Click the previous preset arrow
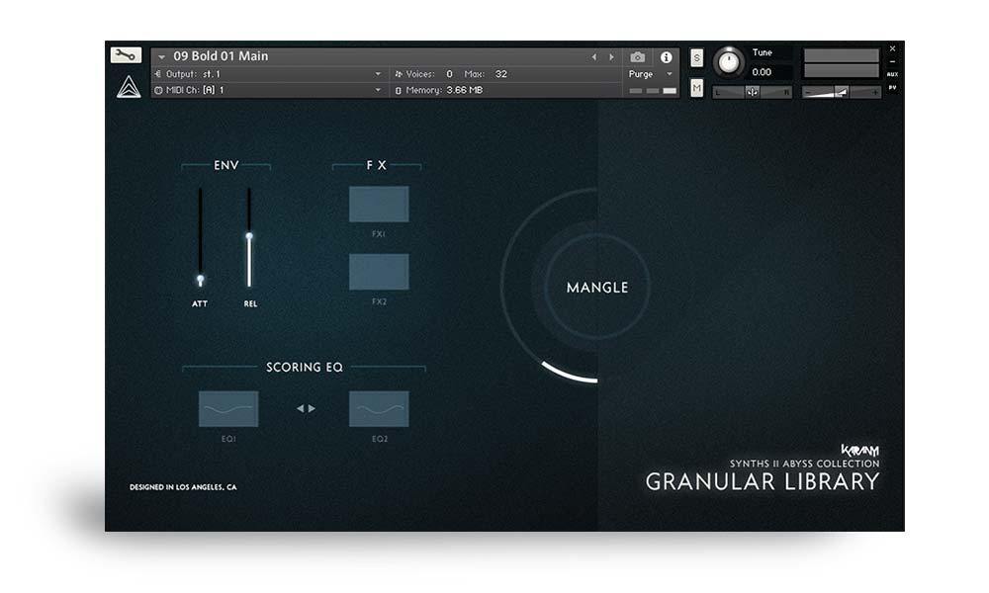Viewport: 989px width, 593px height. (x=596, y=57)
